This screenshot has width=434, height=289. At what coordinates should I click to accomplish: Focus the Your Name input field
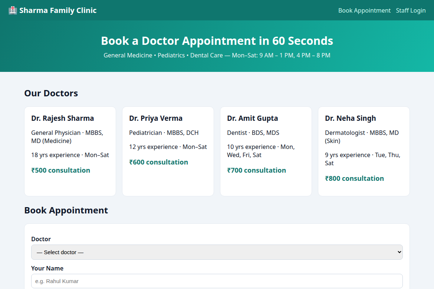(217, 281)
